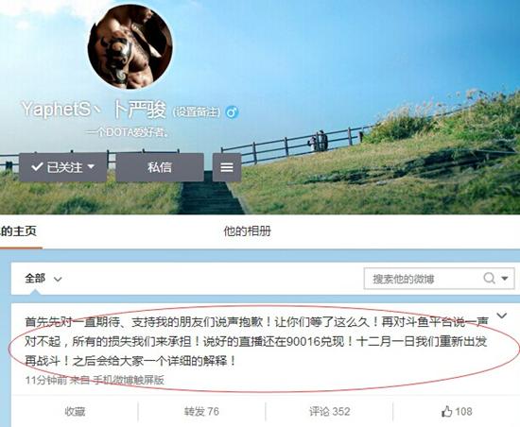520x427 pixels.
Task: Click 转发 76 to repost
Action: pyautogui.click(x=201, y=412)
